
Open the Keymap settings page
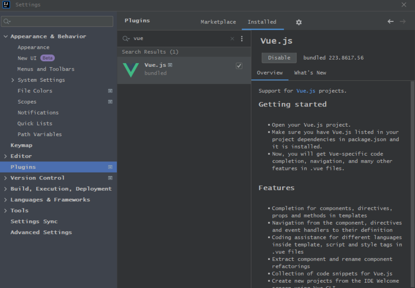[21, 145]
